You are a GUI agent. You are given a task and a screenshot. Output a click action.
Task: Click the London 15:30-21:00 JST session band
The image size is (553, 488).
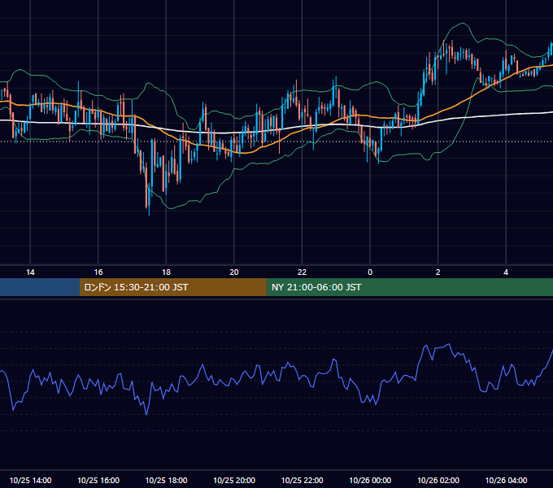172,287
